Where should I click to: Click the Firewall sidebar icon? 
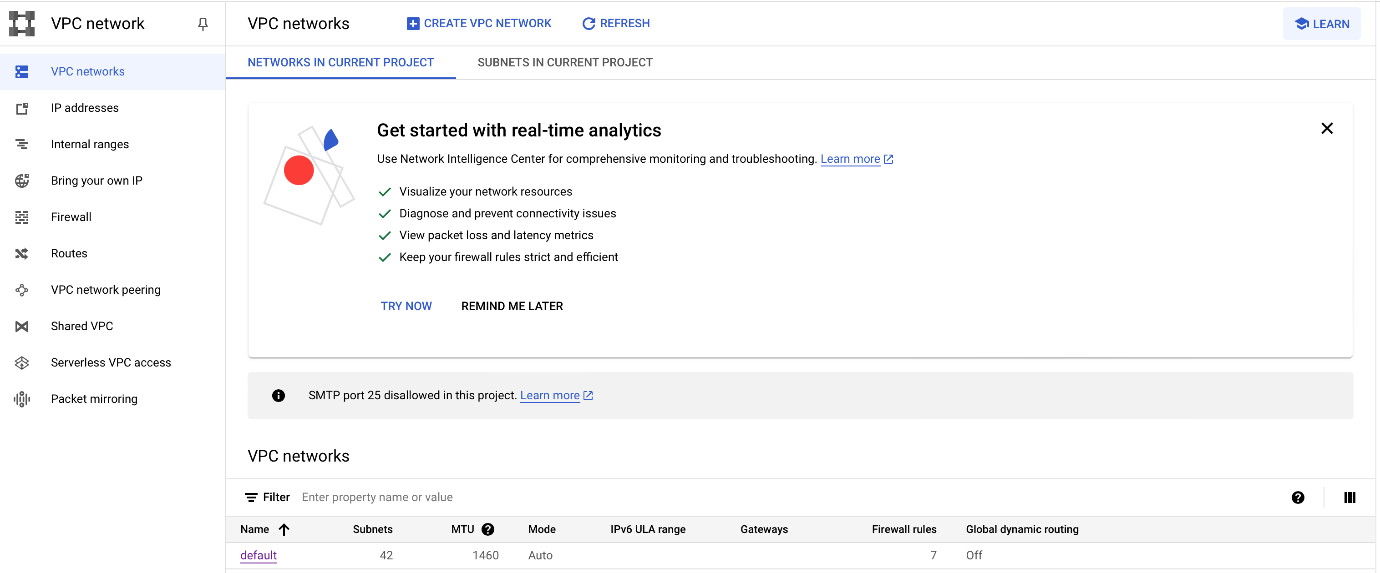[22, 216]
